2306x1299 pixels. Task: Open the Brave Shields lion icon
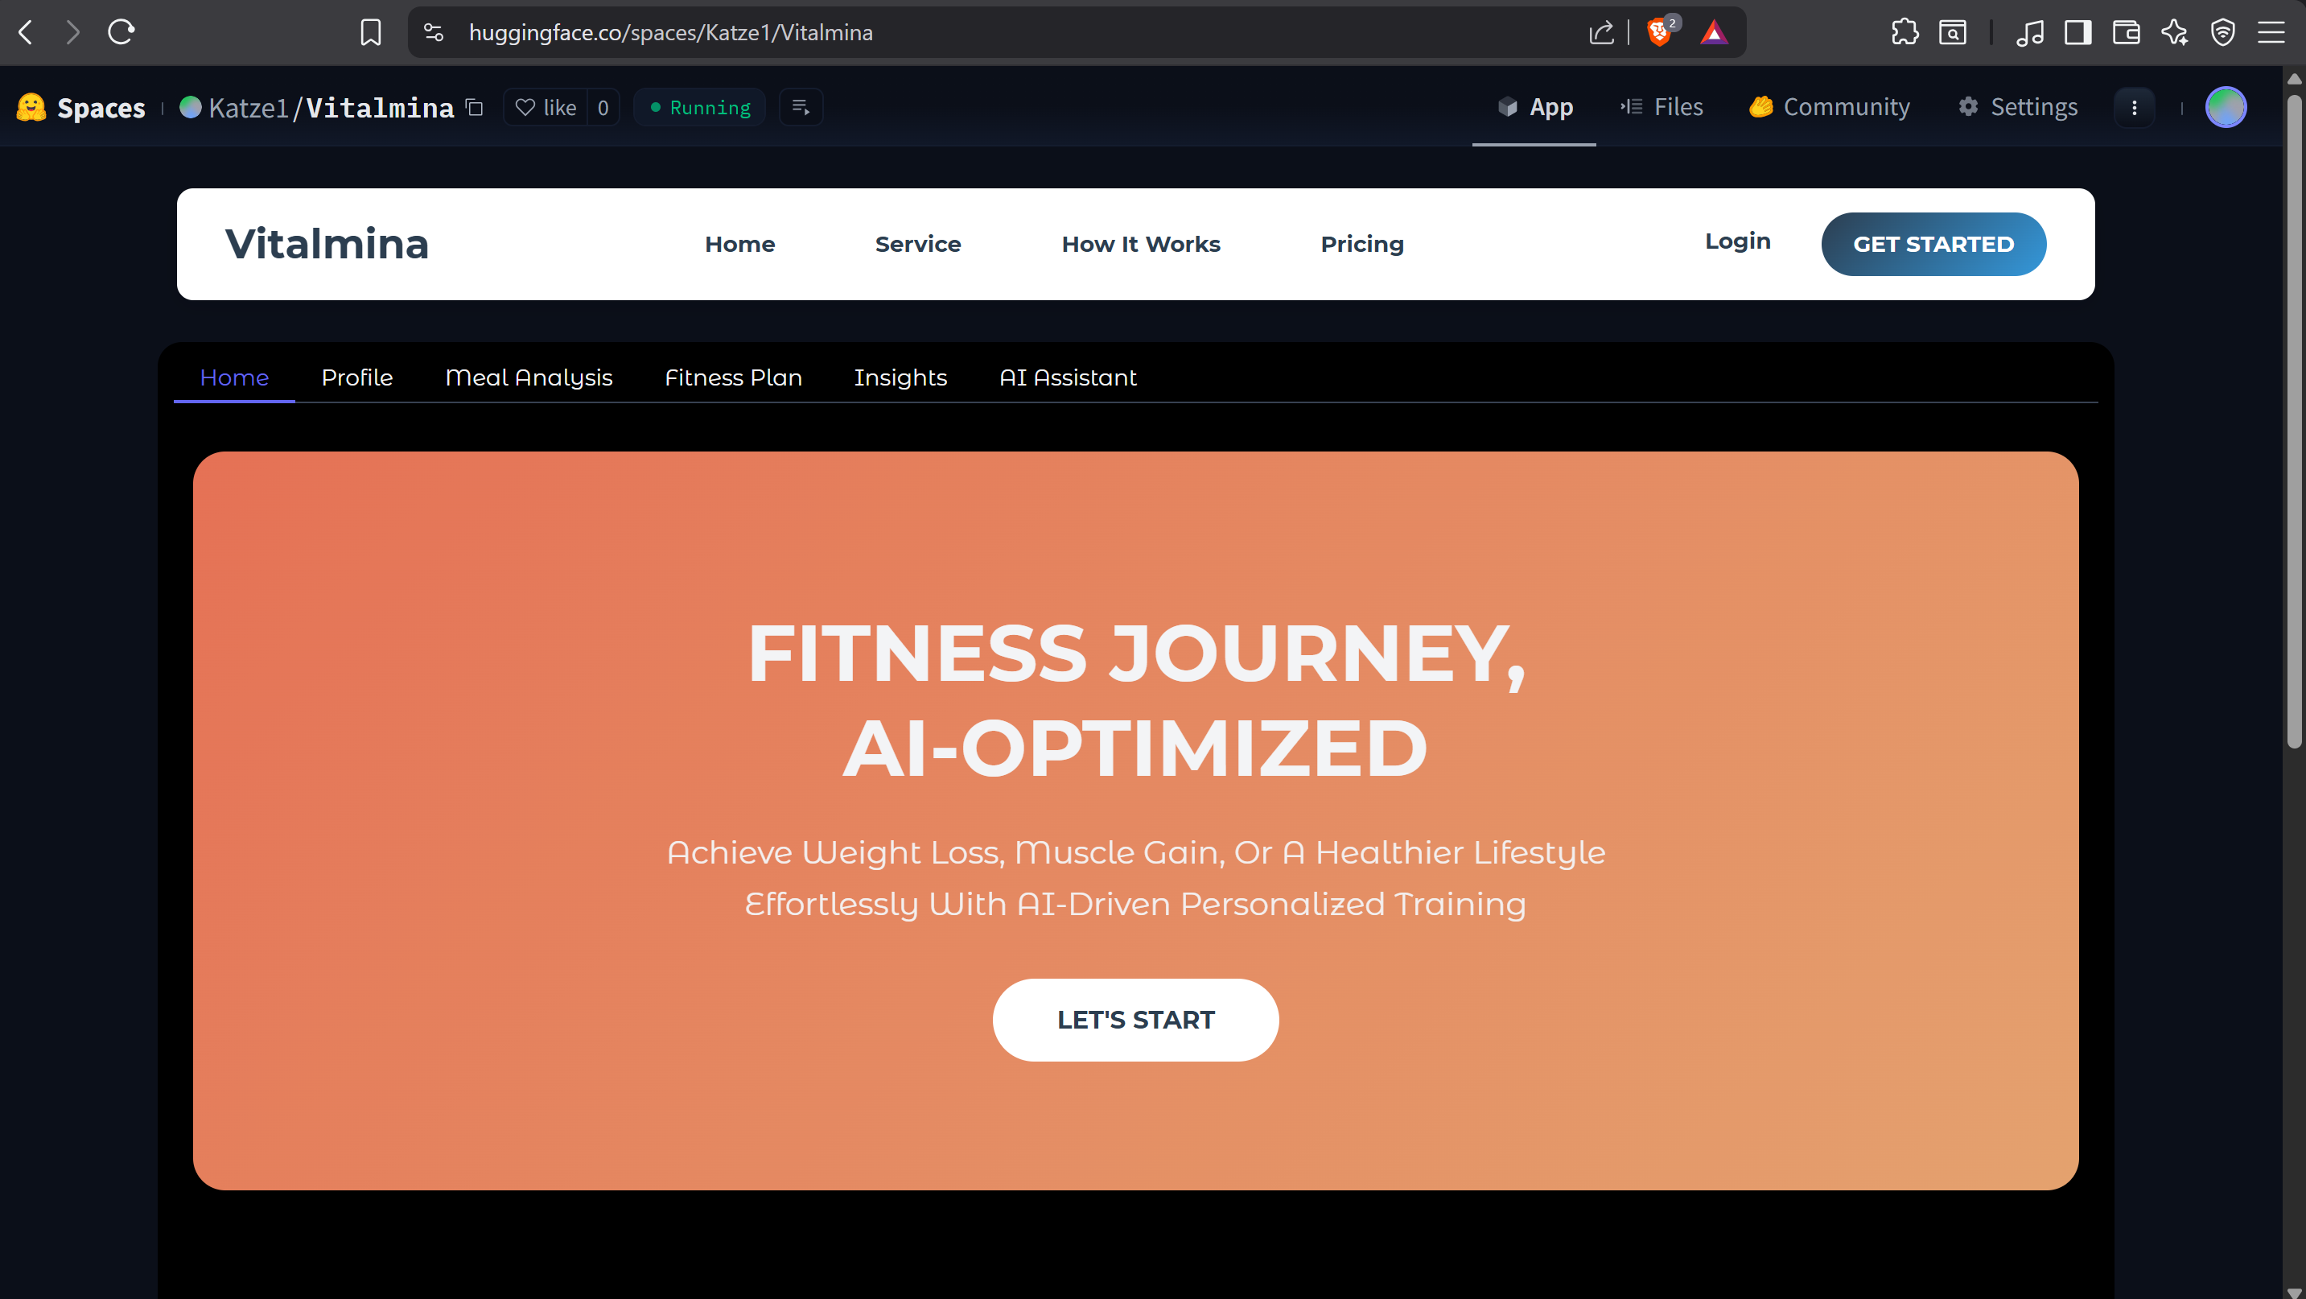[x=1659, y=33]
